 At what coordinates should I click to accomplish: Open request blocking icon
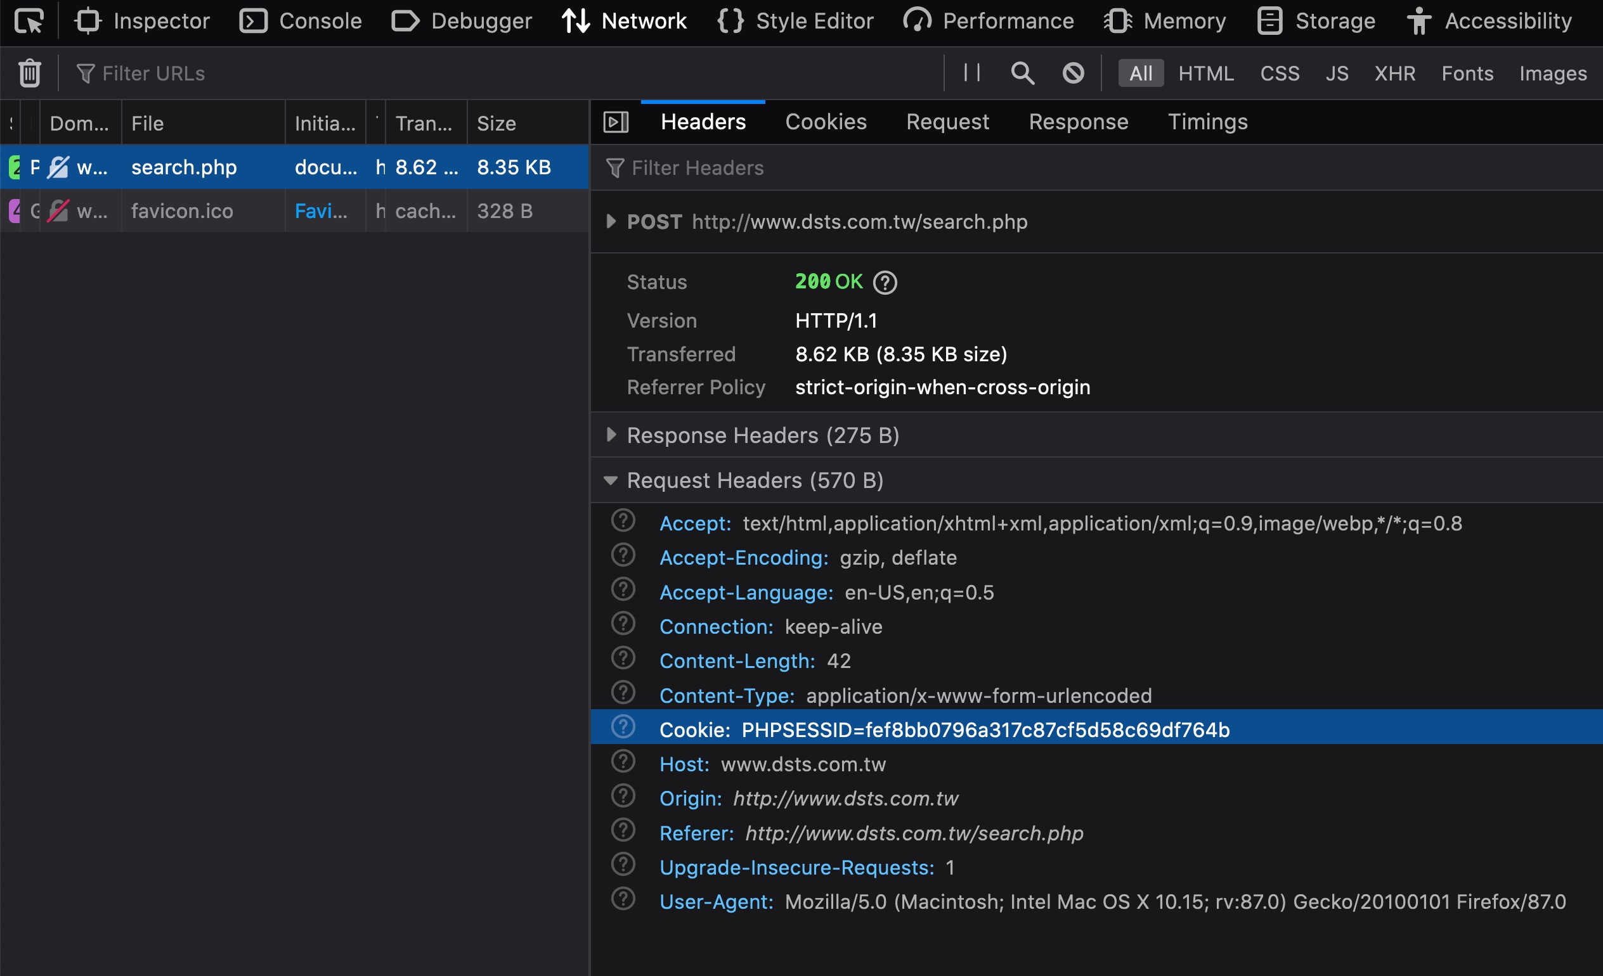point(1073,73)
